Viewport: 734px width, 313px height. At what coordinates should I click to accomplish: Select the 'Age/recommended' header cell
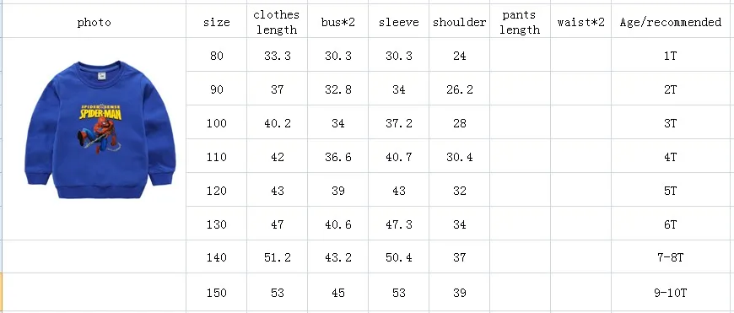click(x=672, y=22)
